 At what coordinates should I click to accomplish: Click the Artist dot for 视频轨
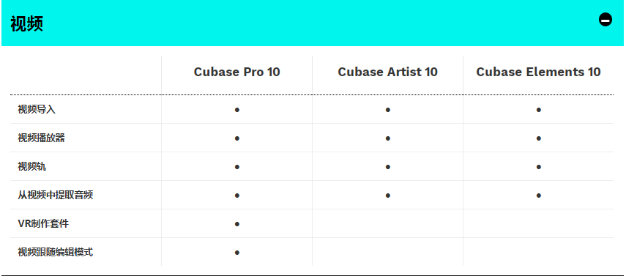[387, 167]
